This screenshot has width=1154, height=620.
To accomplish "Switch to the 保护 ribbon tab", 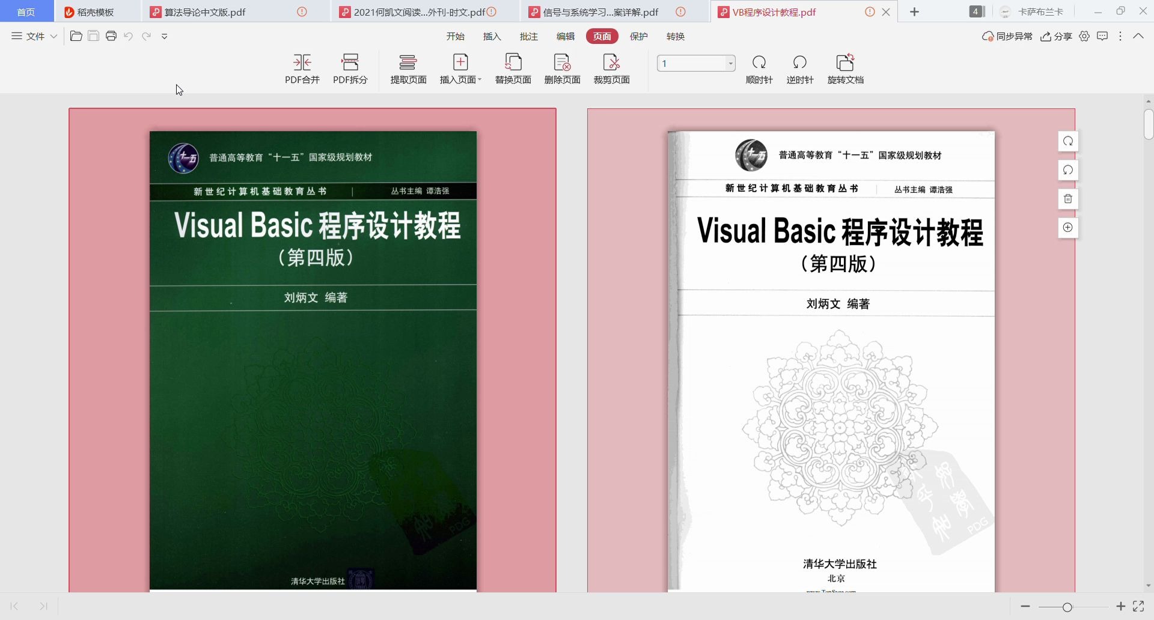I will [638, 36].
